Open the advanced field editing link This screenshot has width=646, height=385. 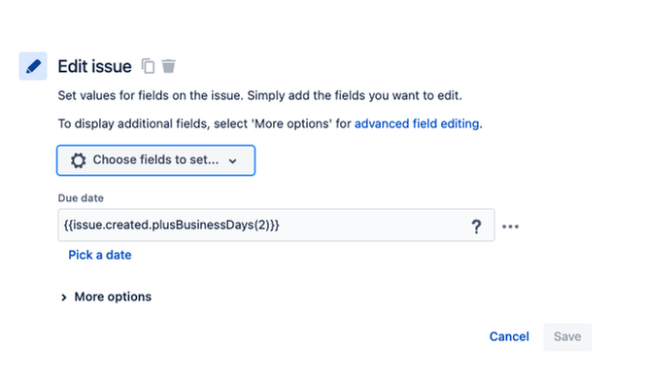click(417, 123)
